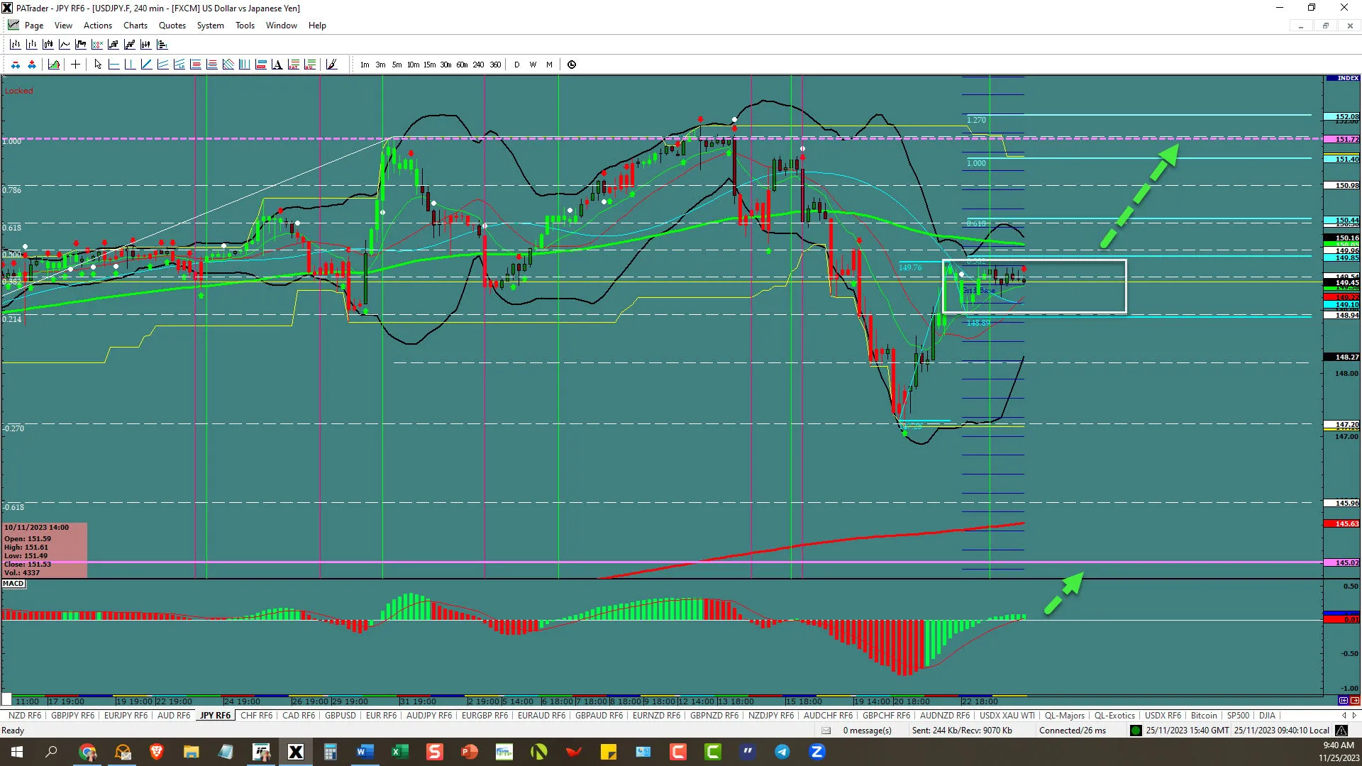Select the text annotation A tool

click(x=277, y=65)
